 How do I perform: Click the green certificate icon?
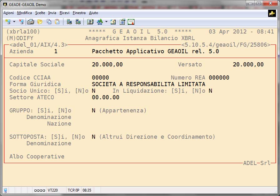click(131, 22)
